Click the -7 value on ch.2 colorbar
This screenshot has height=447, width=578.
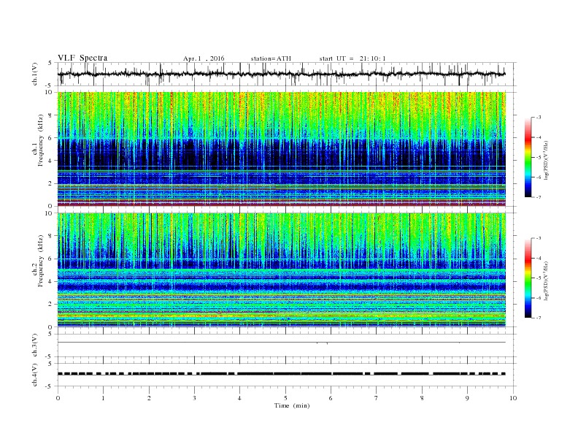[539, 318]
